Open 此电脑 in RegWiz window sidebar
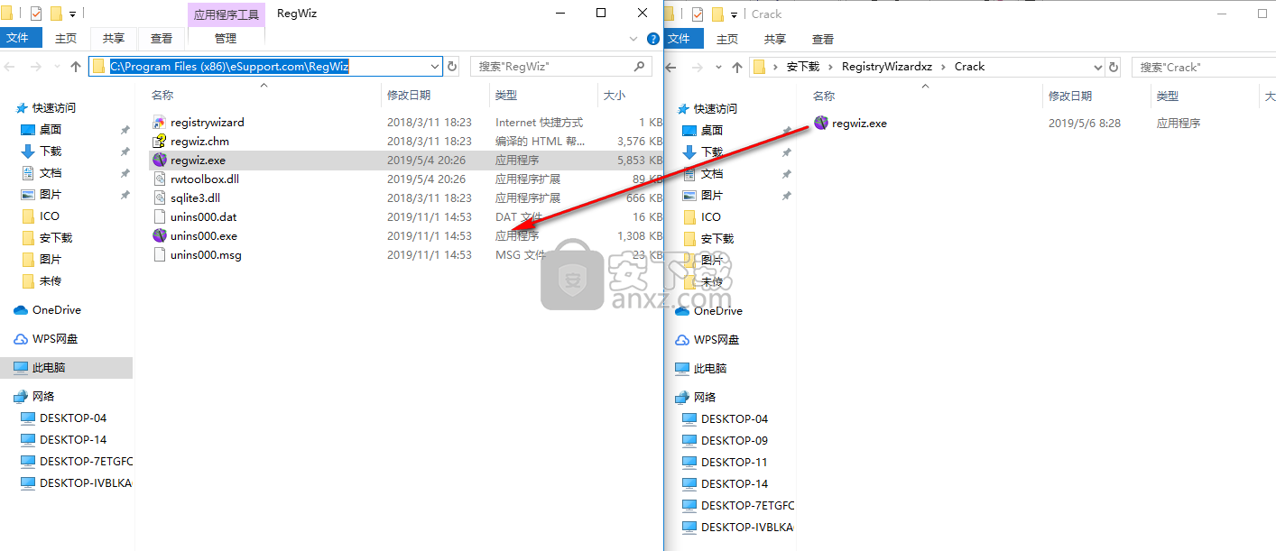 click(49, 367)
